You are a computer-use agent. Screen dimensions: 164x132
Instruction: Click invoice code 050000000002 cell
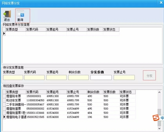[36, 109]
